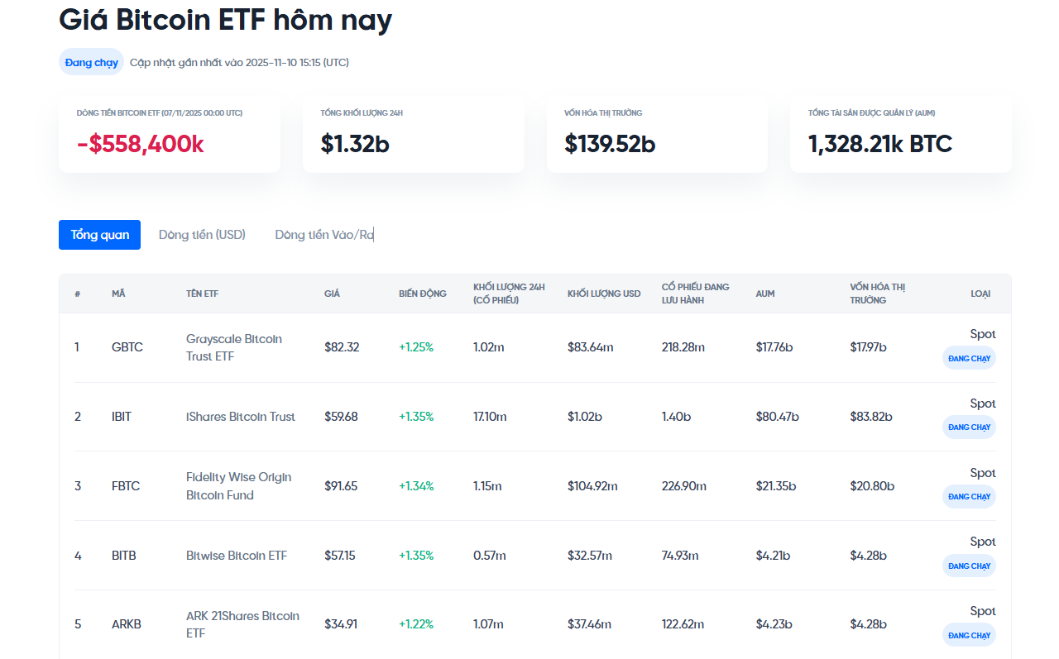Click the KHỐI LƯỢNG USD column header
1059x659 pixels.
[604, 294]
